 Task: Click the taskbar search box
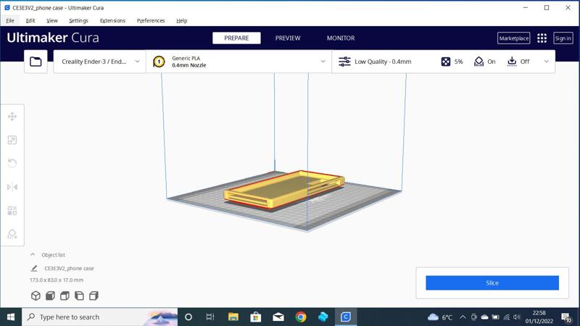click(x=100, y=317)
